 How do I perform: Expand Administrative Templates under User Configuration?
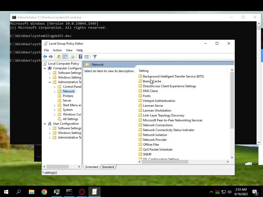point(50,138)
